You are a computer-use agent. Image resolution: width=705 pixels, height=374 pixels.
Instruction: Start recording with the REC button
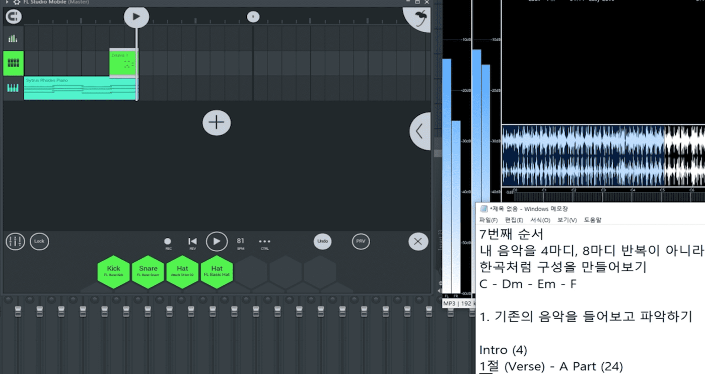[168, 244]
